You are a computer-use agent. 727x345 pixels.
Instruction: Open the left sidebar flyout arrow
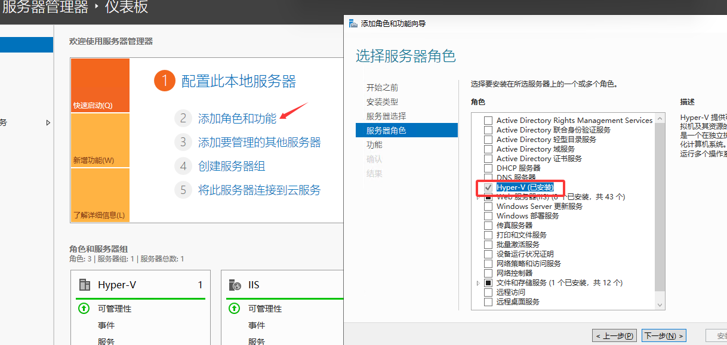pyautogui.click(x=48, y=122)
